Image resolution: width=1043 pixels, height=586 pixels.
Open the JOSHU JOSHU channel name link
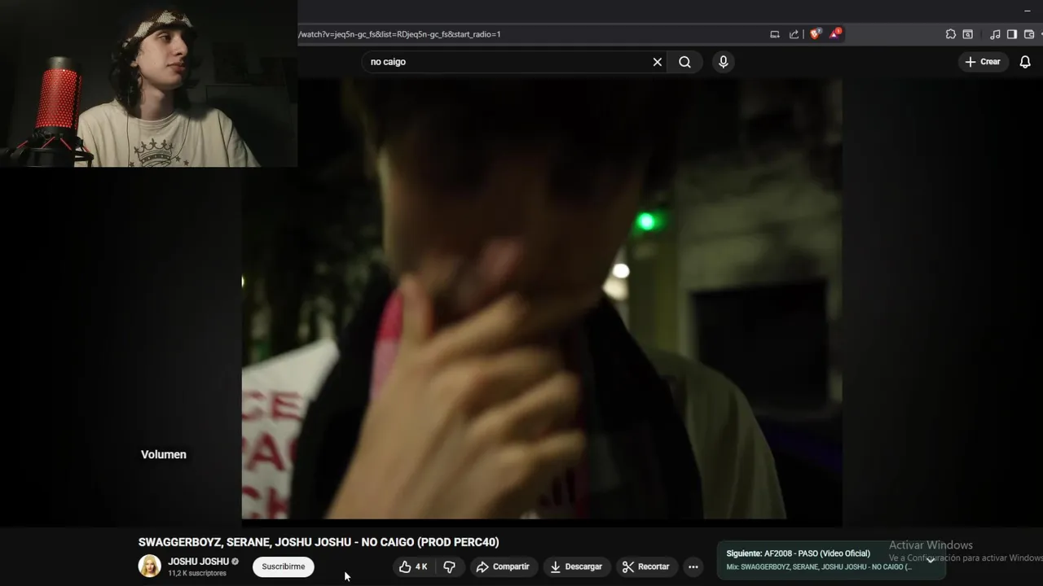pyautogui.click(x=198, y=562)
